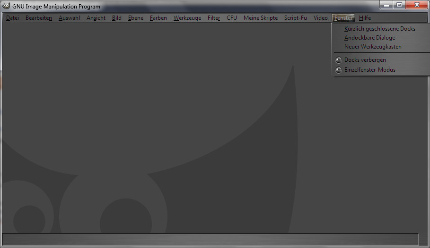Close the open Fenster menu
The image size is (430, 248).
coord(343,18)
